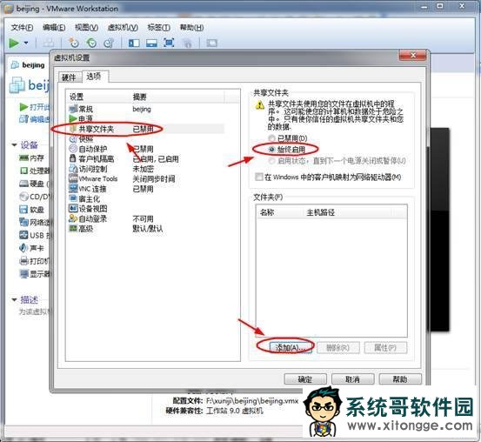Screen dimensions: 481x442
Task: Click the 添加(A)... button
Action: (291, 347)
